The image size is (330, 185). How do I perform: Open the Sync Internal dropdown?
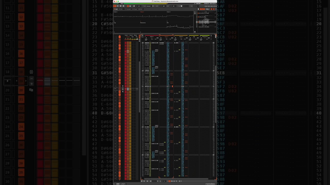150,6
